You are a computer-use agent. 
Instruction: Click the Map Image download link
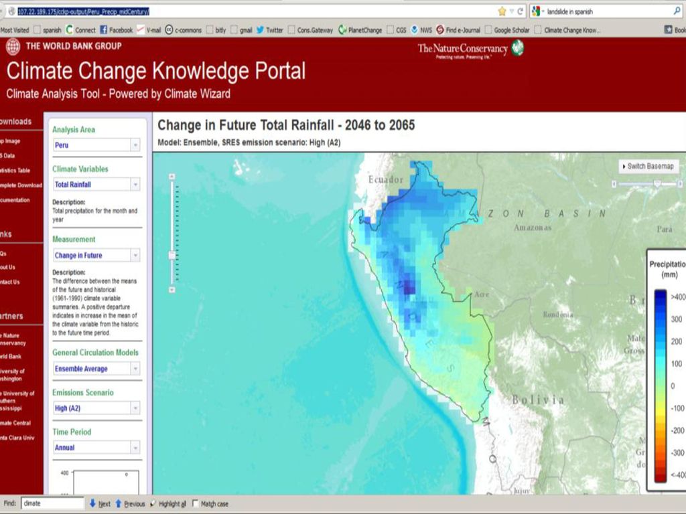(10, 141)
